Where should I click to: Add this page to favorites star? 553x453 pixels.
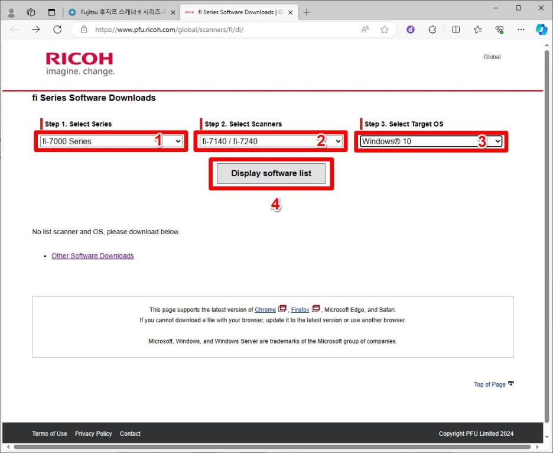pyautogui.click(x=385, y=30)
